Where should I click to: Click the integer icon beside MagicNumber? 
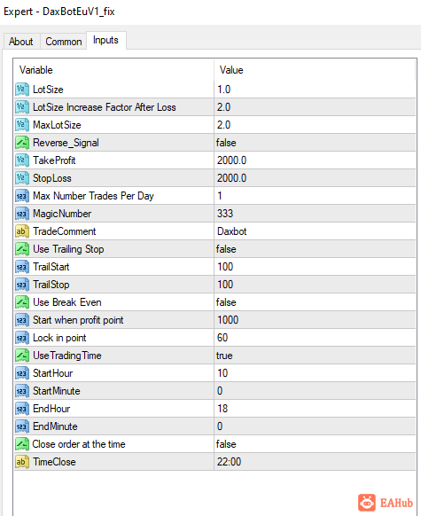(21, 214)
